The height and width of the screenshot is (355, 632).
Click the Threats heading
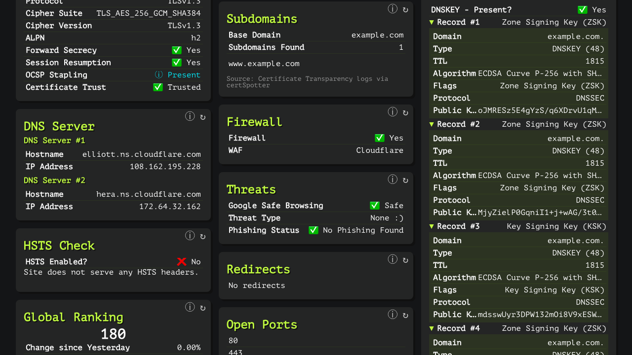point(251,189)
